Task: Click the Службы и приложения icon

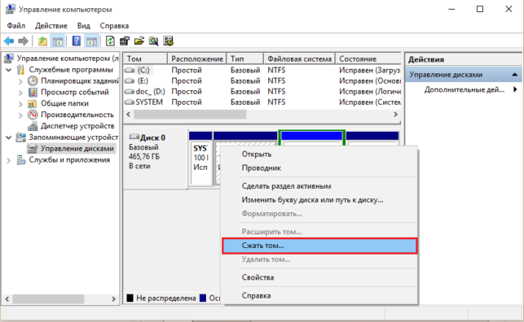Action: (x=21, y=160)
